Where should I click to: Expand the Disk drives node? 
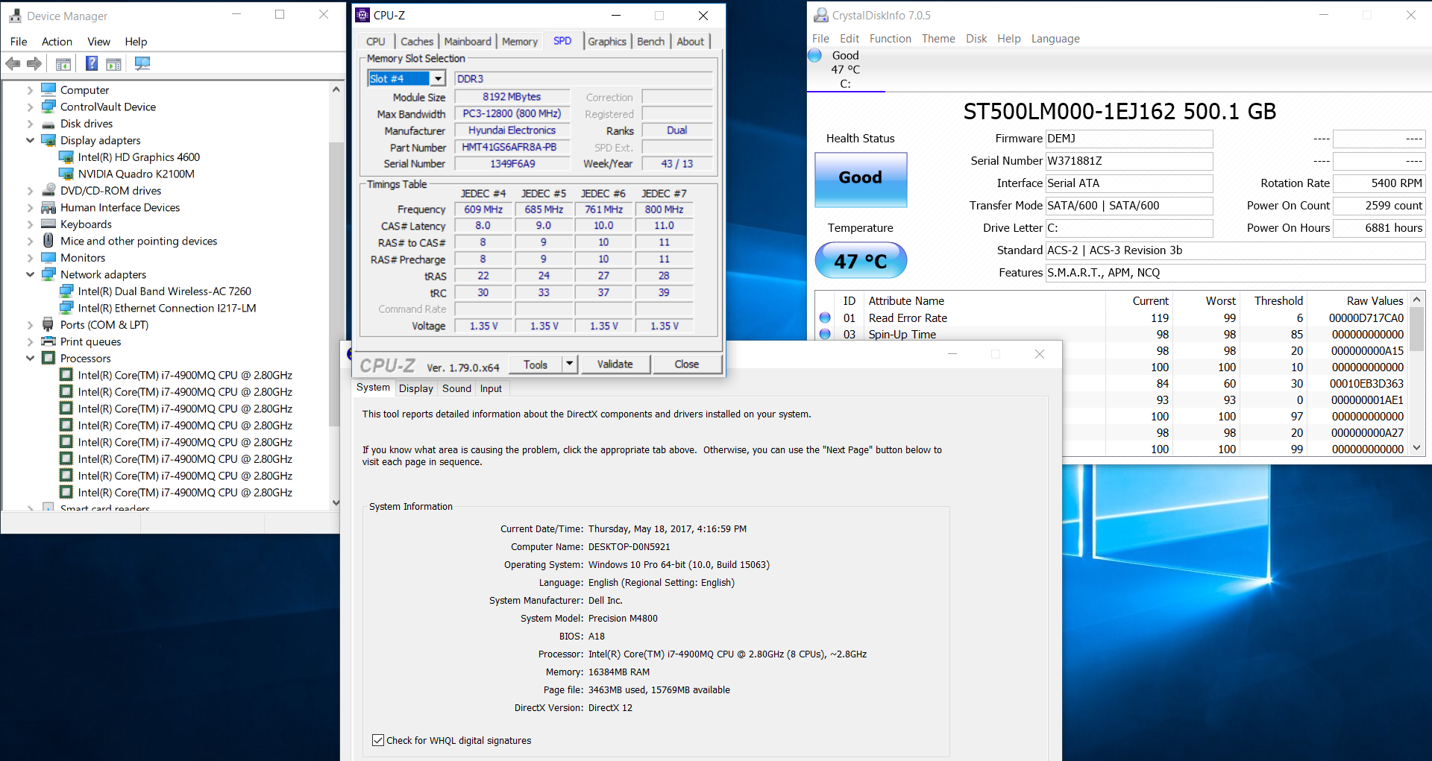pyautogui.click(x=30, y=124)
